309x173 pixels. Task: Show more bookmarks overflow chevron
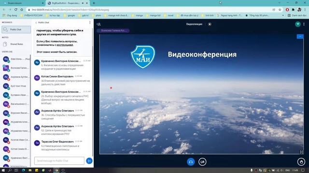click(x=283, y=15)
